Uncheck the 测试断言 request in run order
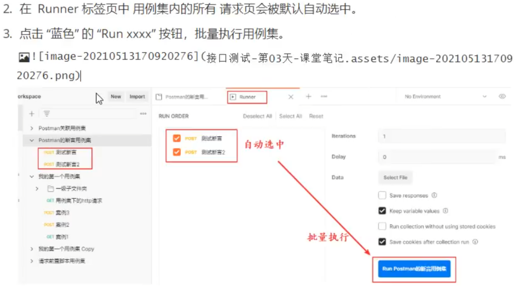Screen dimensions: 518x299 (177, 138)
